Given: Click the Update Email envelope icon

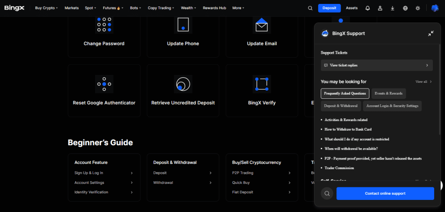Looking at the screenshot, I should tap(262, 25).
